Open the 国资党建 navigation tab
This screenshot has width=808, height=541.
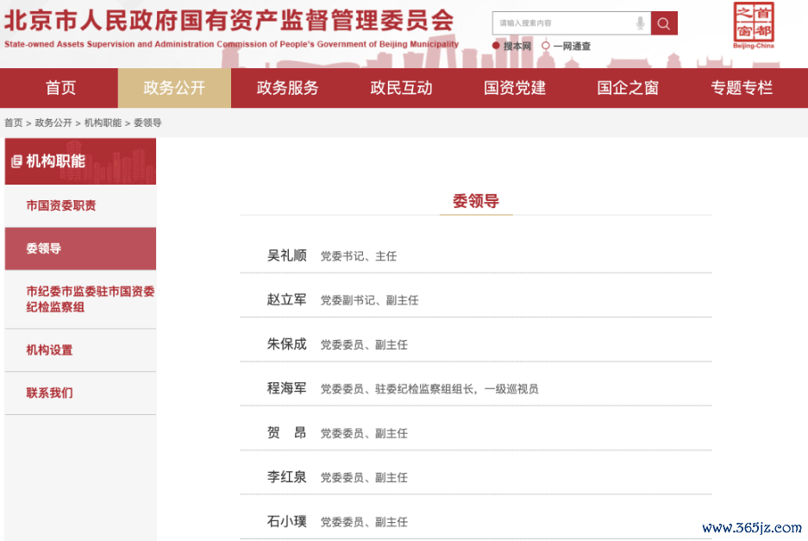pyautogui.click(x=515, y=88)
